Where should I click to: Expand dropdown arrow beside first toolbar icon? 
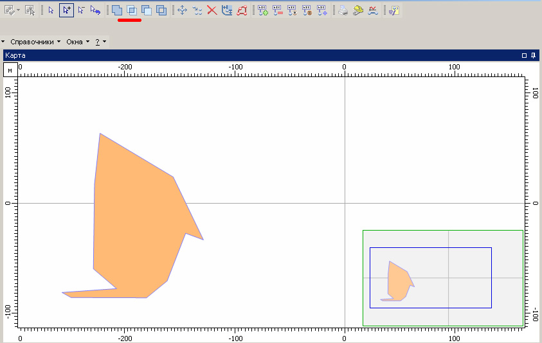[x=18, y=10]
